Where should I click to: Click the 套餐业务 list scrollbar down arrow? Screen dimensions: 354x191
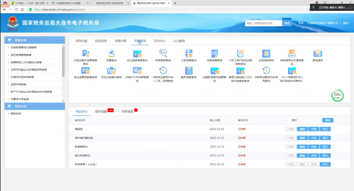click(x=63, y=101)
